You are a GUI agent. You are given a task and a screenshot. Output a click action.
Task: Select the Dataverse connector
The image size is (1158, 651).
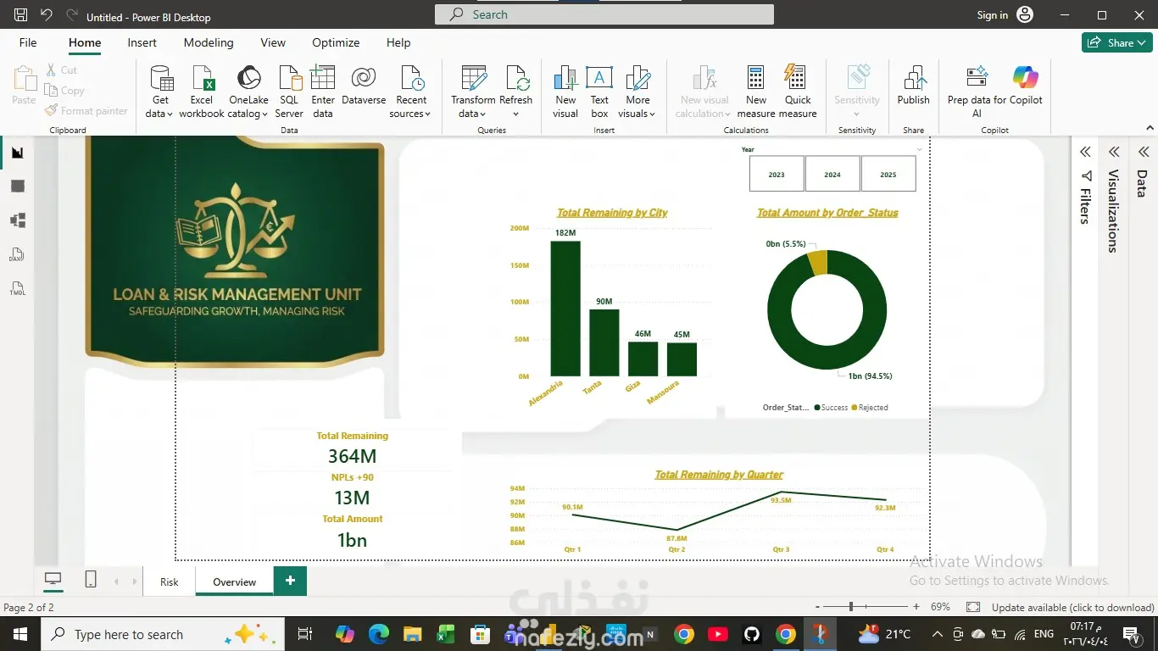364,85
